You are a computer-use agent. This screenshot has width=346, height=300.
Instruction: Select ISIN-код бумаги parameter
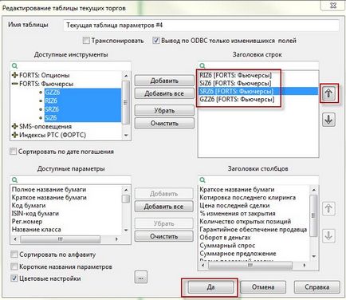point(35,213)
